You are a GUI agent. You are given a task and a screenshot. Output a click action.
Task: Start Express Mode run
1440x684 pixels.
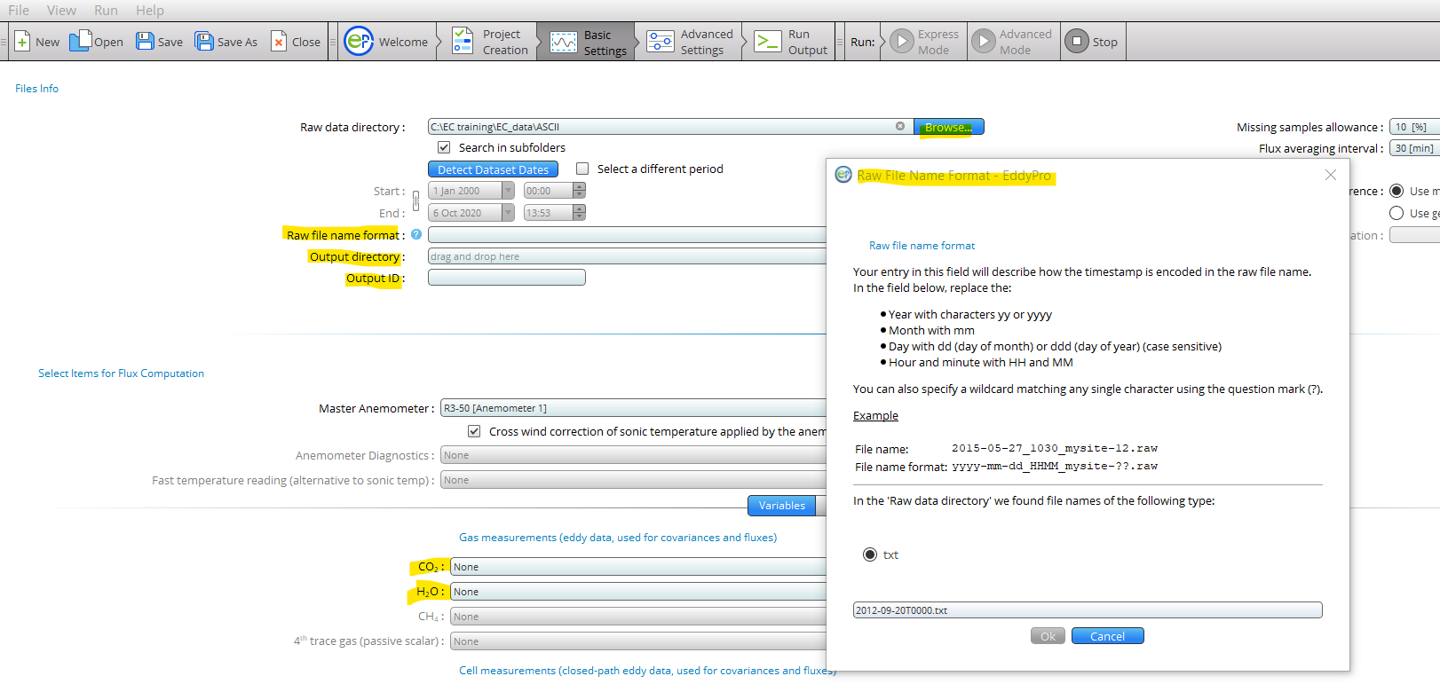pos(925,42)
